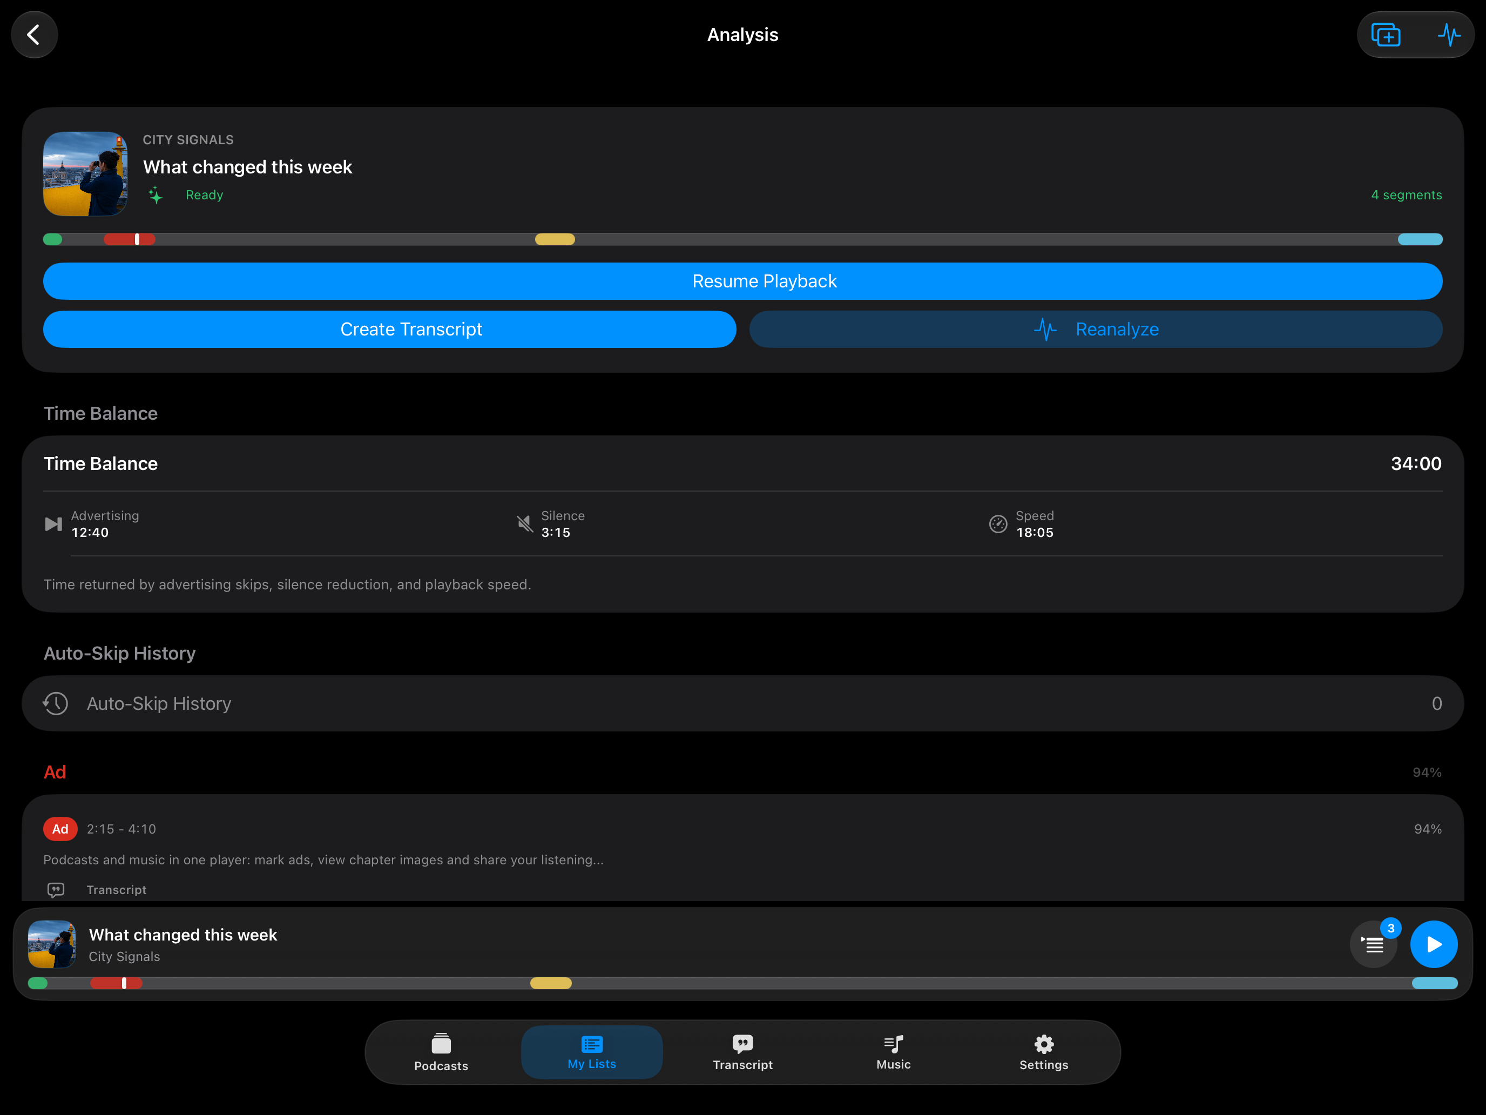Viewport: 1486px width, 1115px height.
Task: Click the yellow segment on analysis progress bar
Action: (555, 239)
